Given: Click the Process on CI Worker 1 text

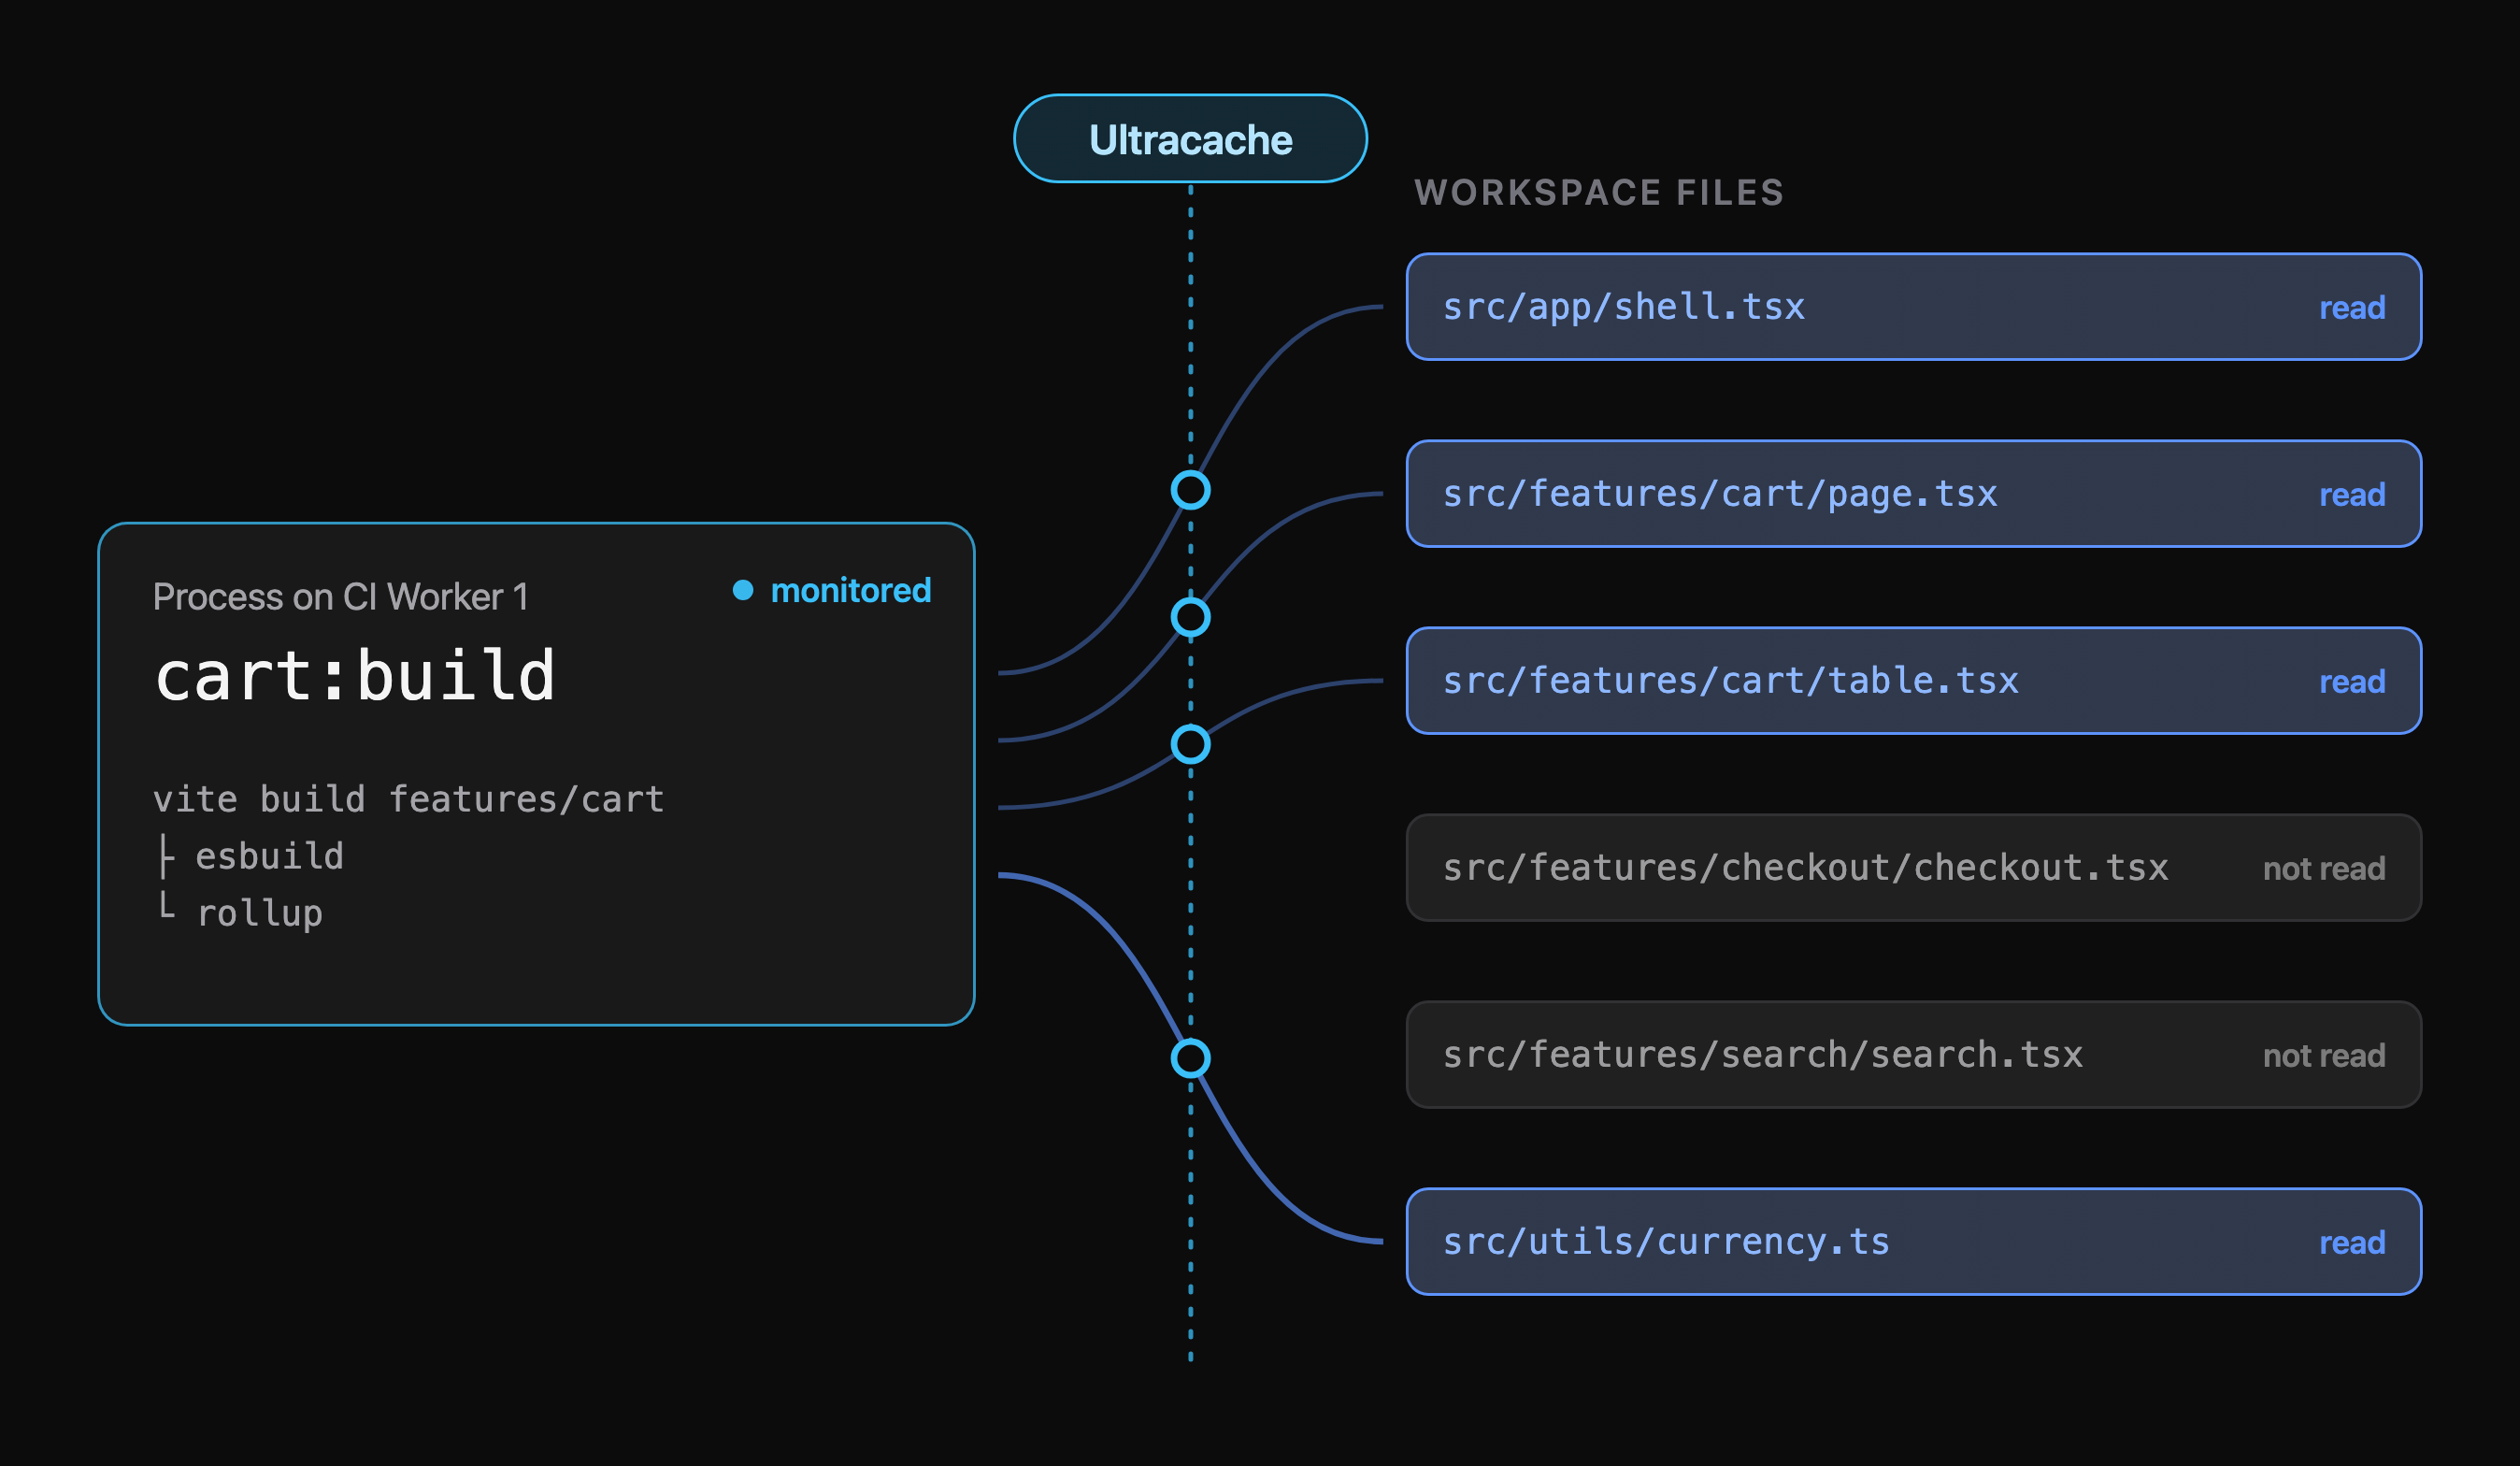Looking at the screenshot, I should 340,597.
